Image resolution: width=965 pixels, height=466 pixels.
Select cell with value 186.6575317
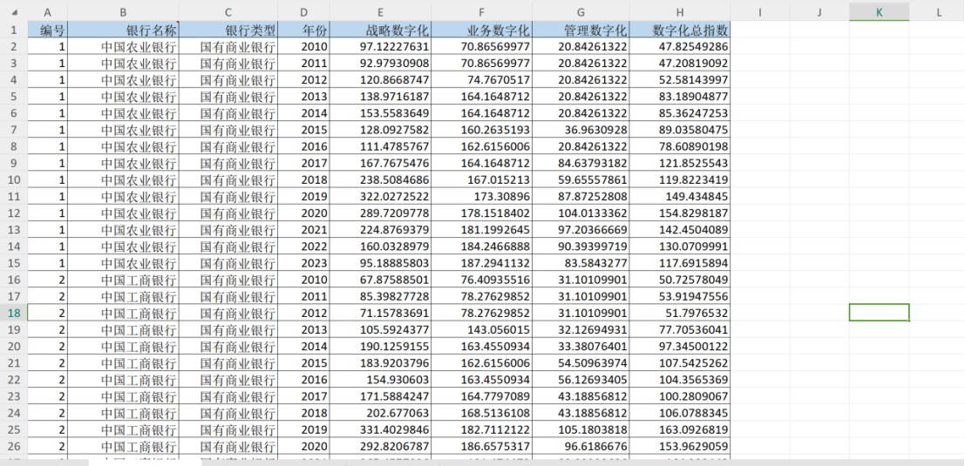click(482, 446)
